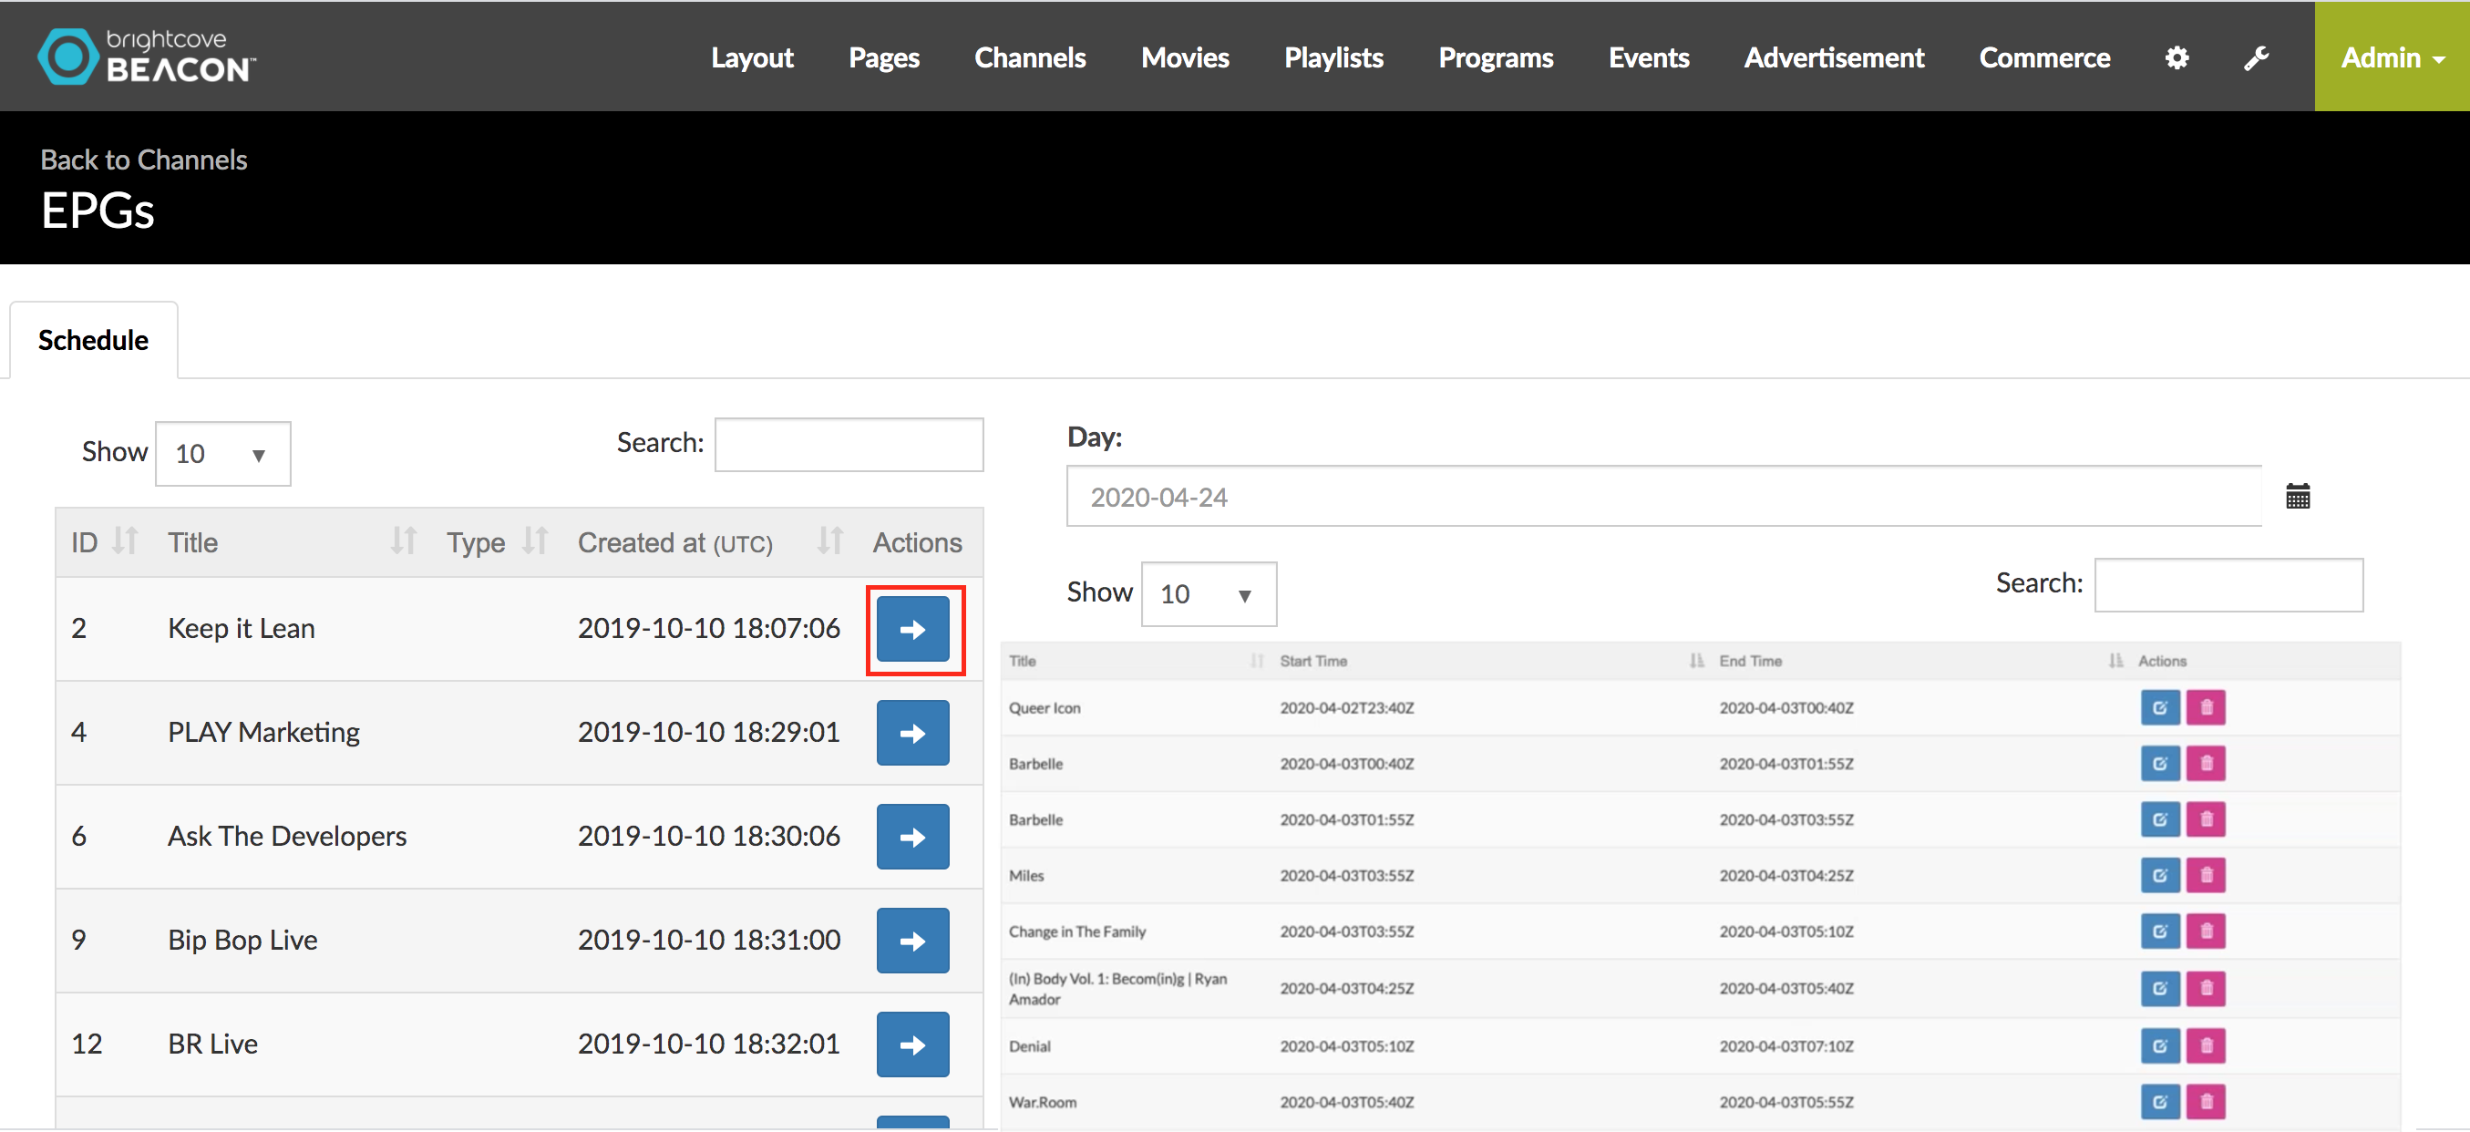Click the wrench tools icon in navbar
The width and height of the screenshot is (2470, 1132).
click(x=2256, y=57)
